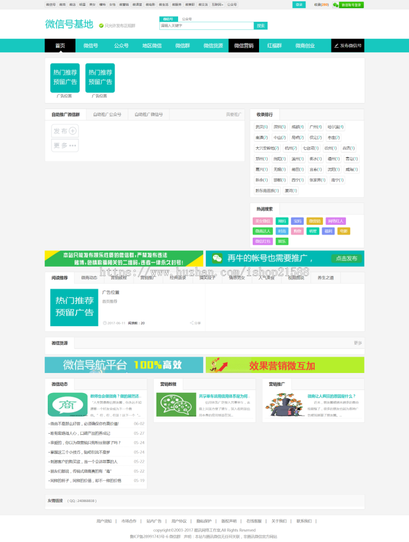Screen dimensions: 409x542
Task: Open 微商创业 in the navigation bar
Action: 305,45
